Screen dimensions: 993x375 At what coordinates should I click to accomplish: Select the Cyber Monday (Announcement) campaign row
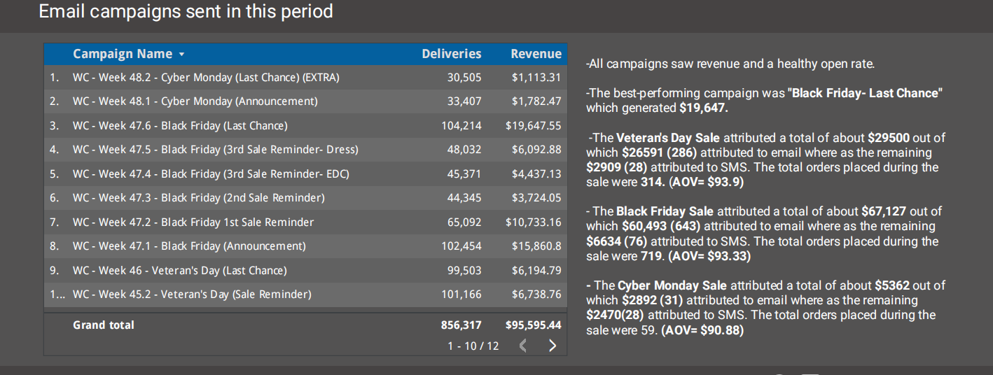195,101
